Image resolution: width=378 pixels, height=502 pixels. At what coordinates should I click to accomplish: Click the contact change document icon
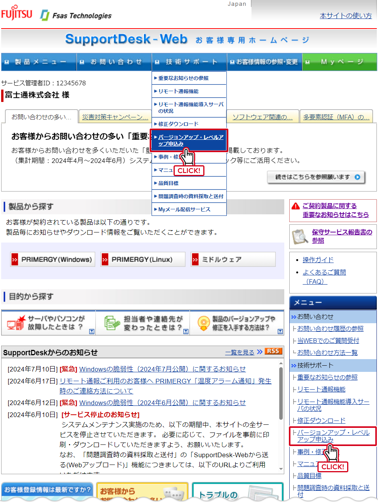click(x=112, y=322)
